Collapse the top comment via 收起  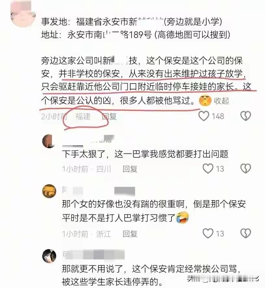[x=221, y=101]
